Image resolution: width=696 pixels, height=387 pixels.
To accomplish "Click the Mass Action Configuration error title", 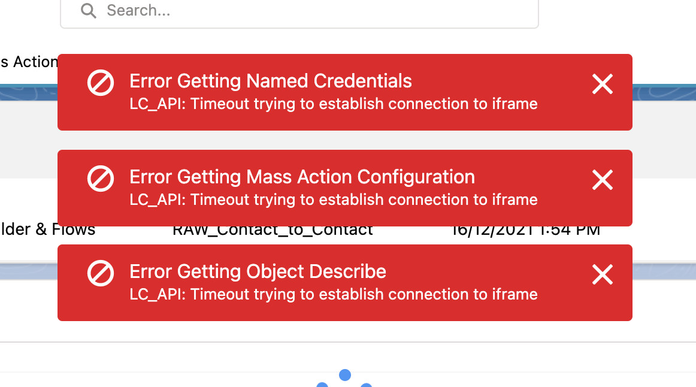I will [x=301, y=177].
